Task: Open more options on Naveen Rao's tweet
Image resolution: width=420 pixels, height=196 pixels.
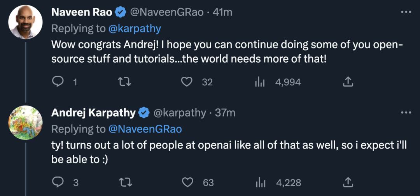Action: tap(406, 12)
